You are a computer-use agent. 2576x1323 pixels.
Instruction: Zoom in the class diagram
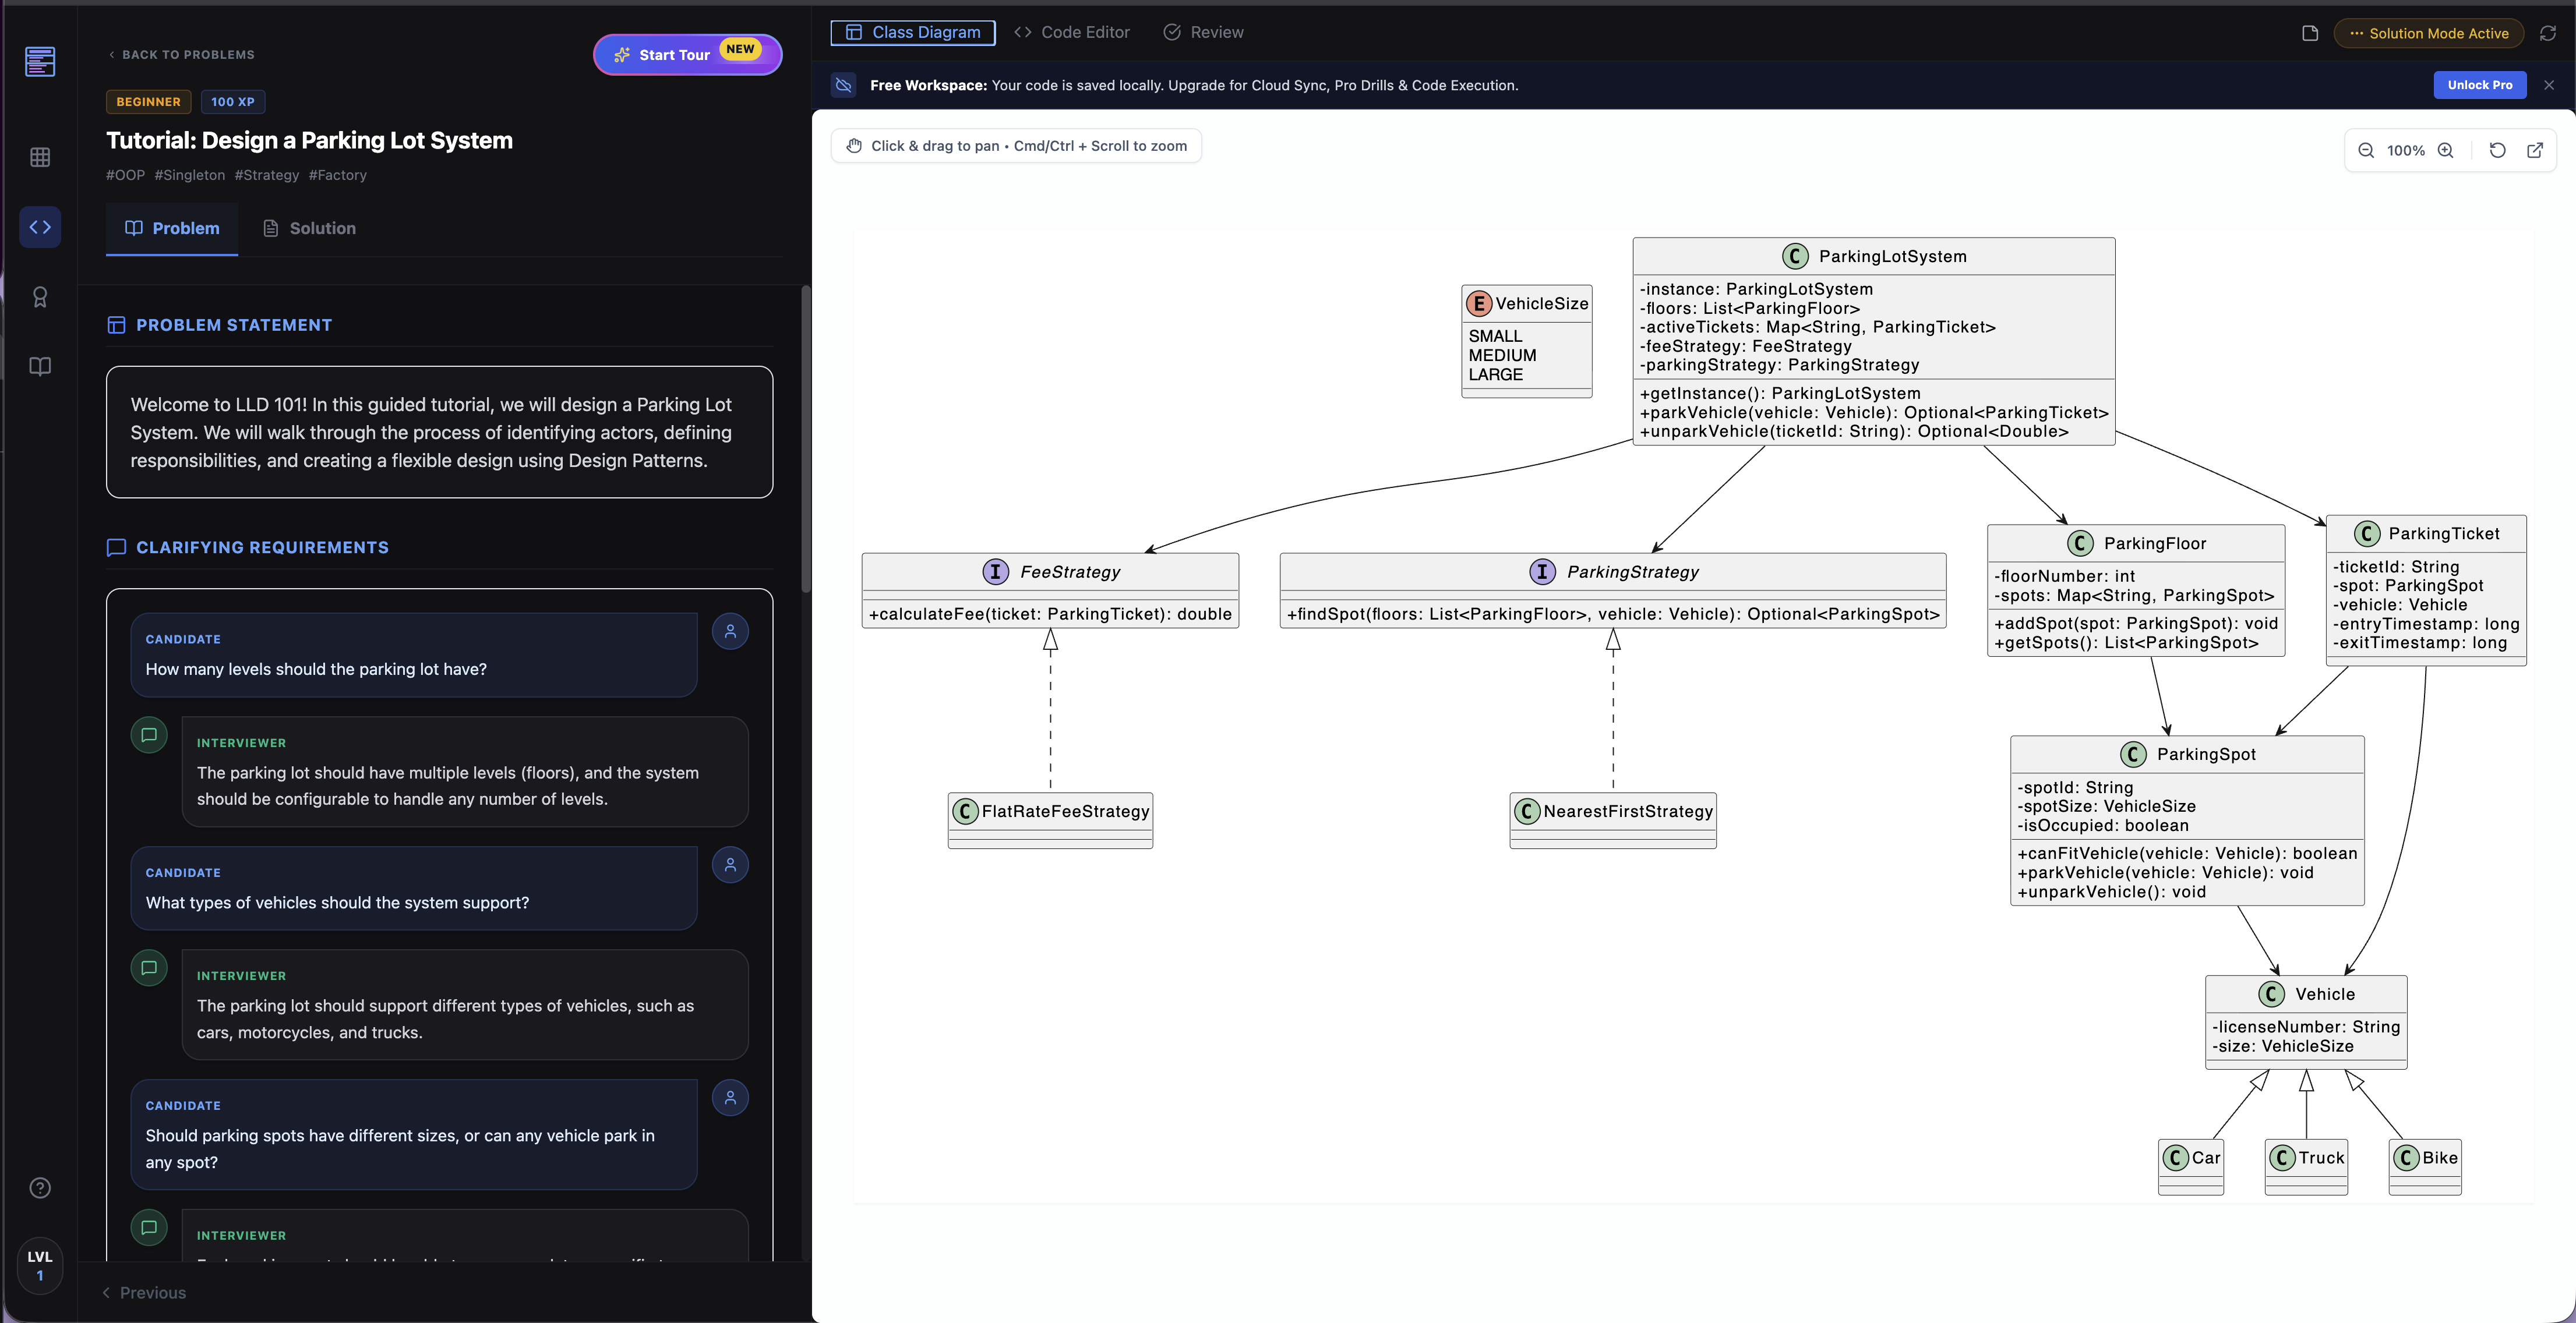[2445, 150]
